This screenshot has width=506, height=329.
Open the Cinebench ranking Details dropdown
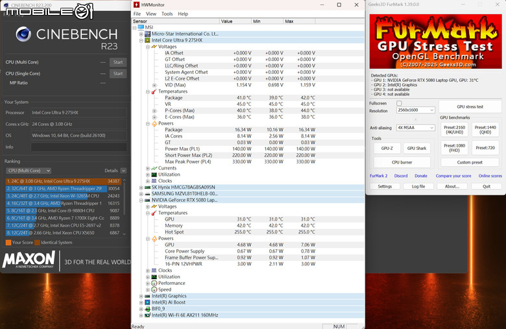pos(124,171)
